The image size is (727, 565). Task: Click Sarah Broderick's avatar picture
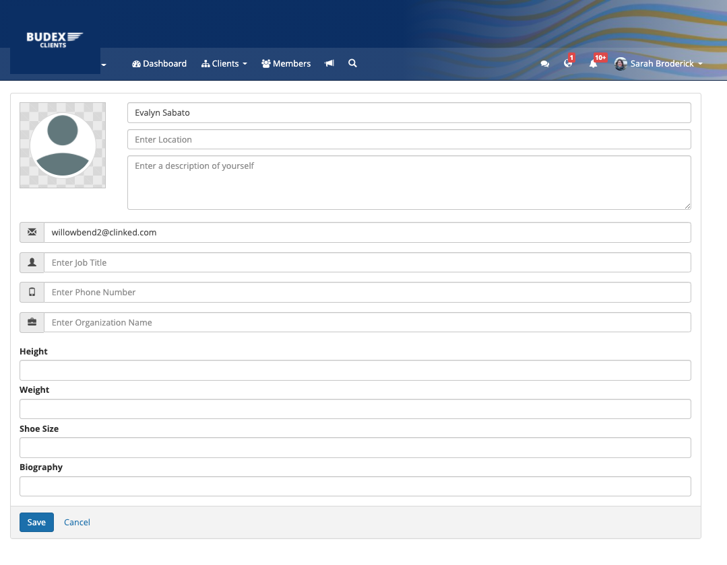[x=621, y=64]
